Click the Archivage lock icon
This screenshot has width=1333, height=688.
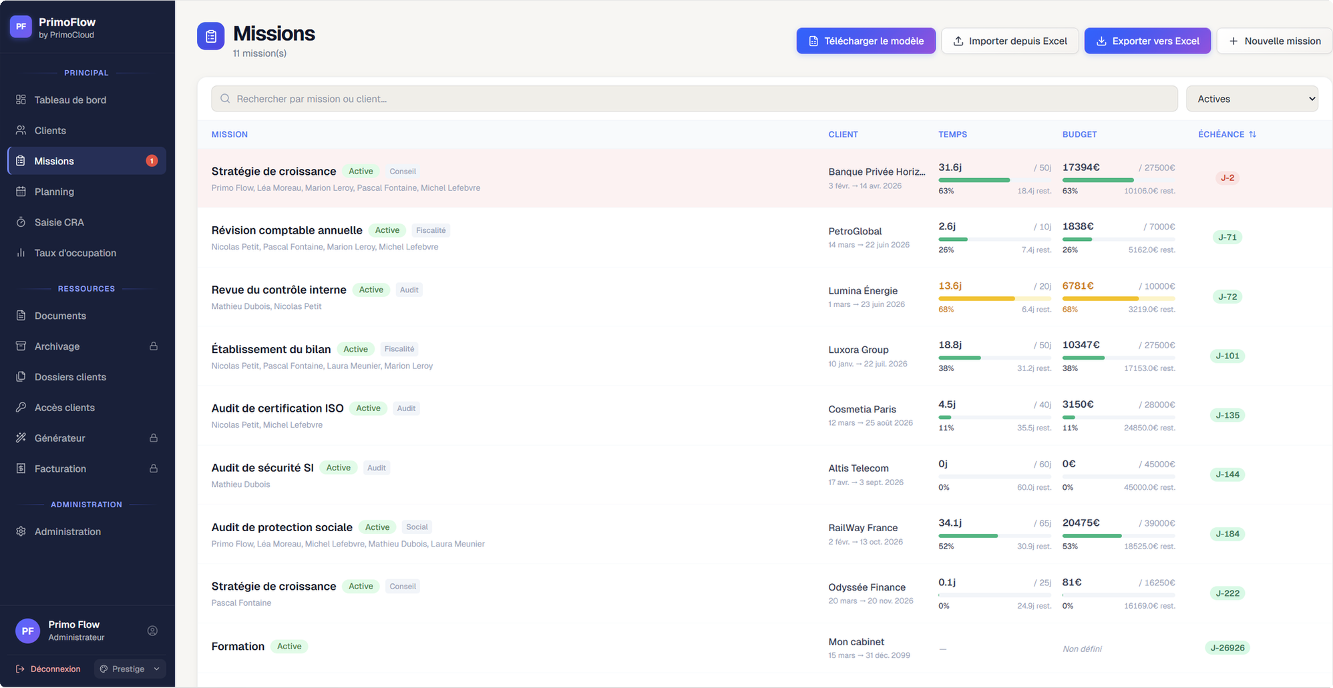pos(154,346)
